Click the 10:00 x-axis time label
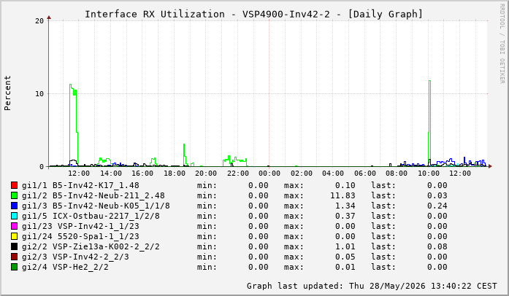This screenshot has width=509, height=296. point(429,174)
